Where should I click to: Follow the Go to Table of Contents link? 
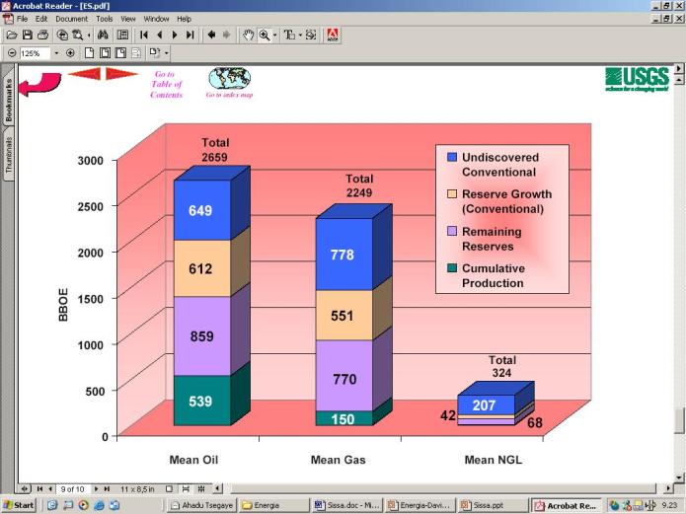[167, 84]
